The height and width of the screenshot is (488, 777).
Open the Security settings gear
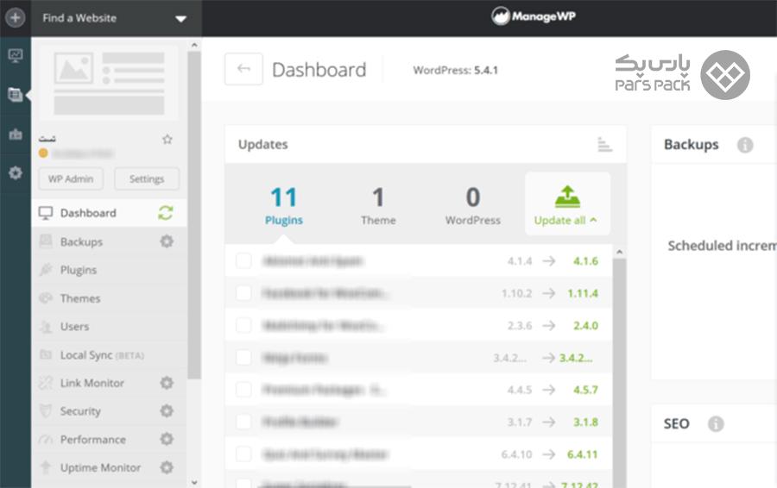click(167, 410)
